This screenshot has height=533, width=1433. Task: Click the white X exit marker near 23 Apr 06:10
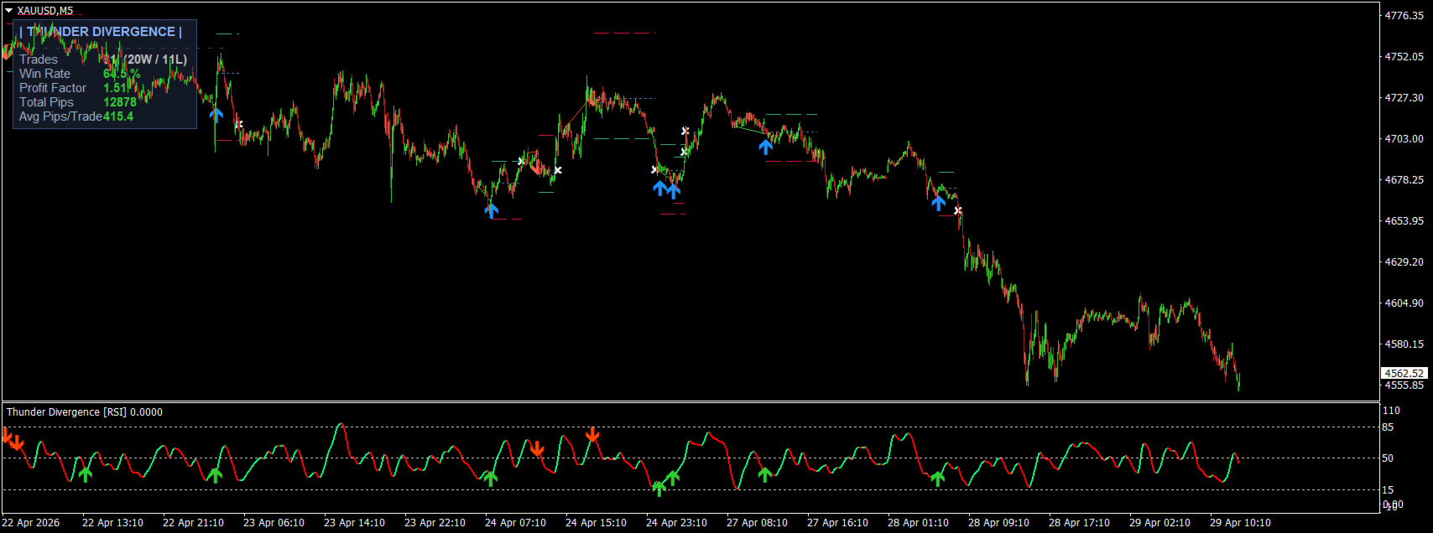tap(239, 124)
